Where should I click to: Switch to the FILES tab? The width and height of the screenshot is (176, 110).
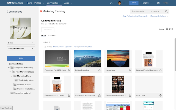(43, 35)
